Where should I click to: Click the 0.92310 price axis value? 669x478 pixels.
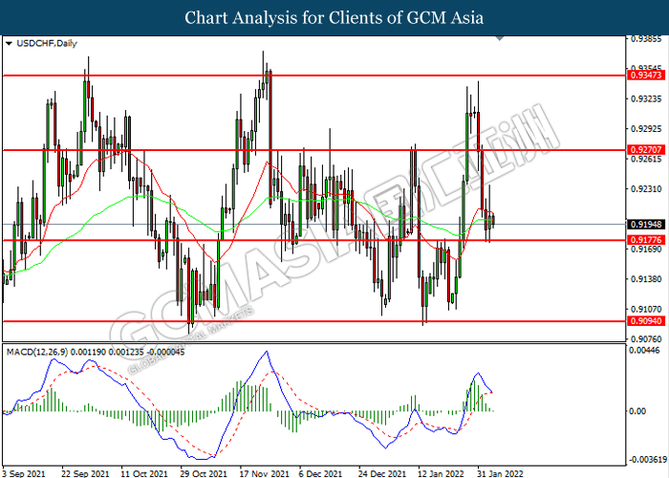(x=646, y=188)
